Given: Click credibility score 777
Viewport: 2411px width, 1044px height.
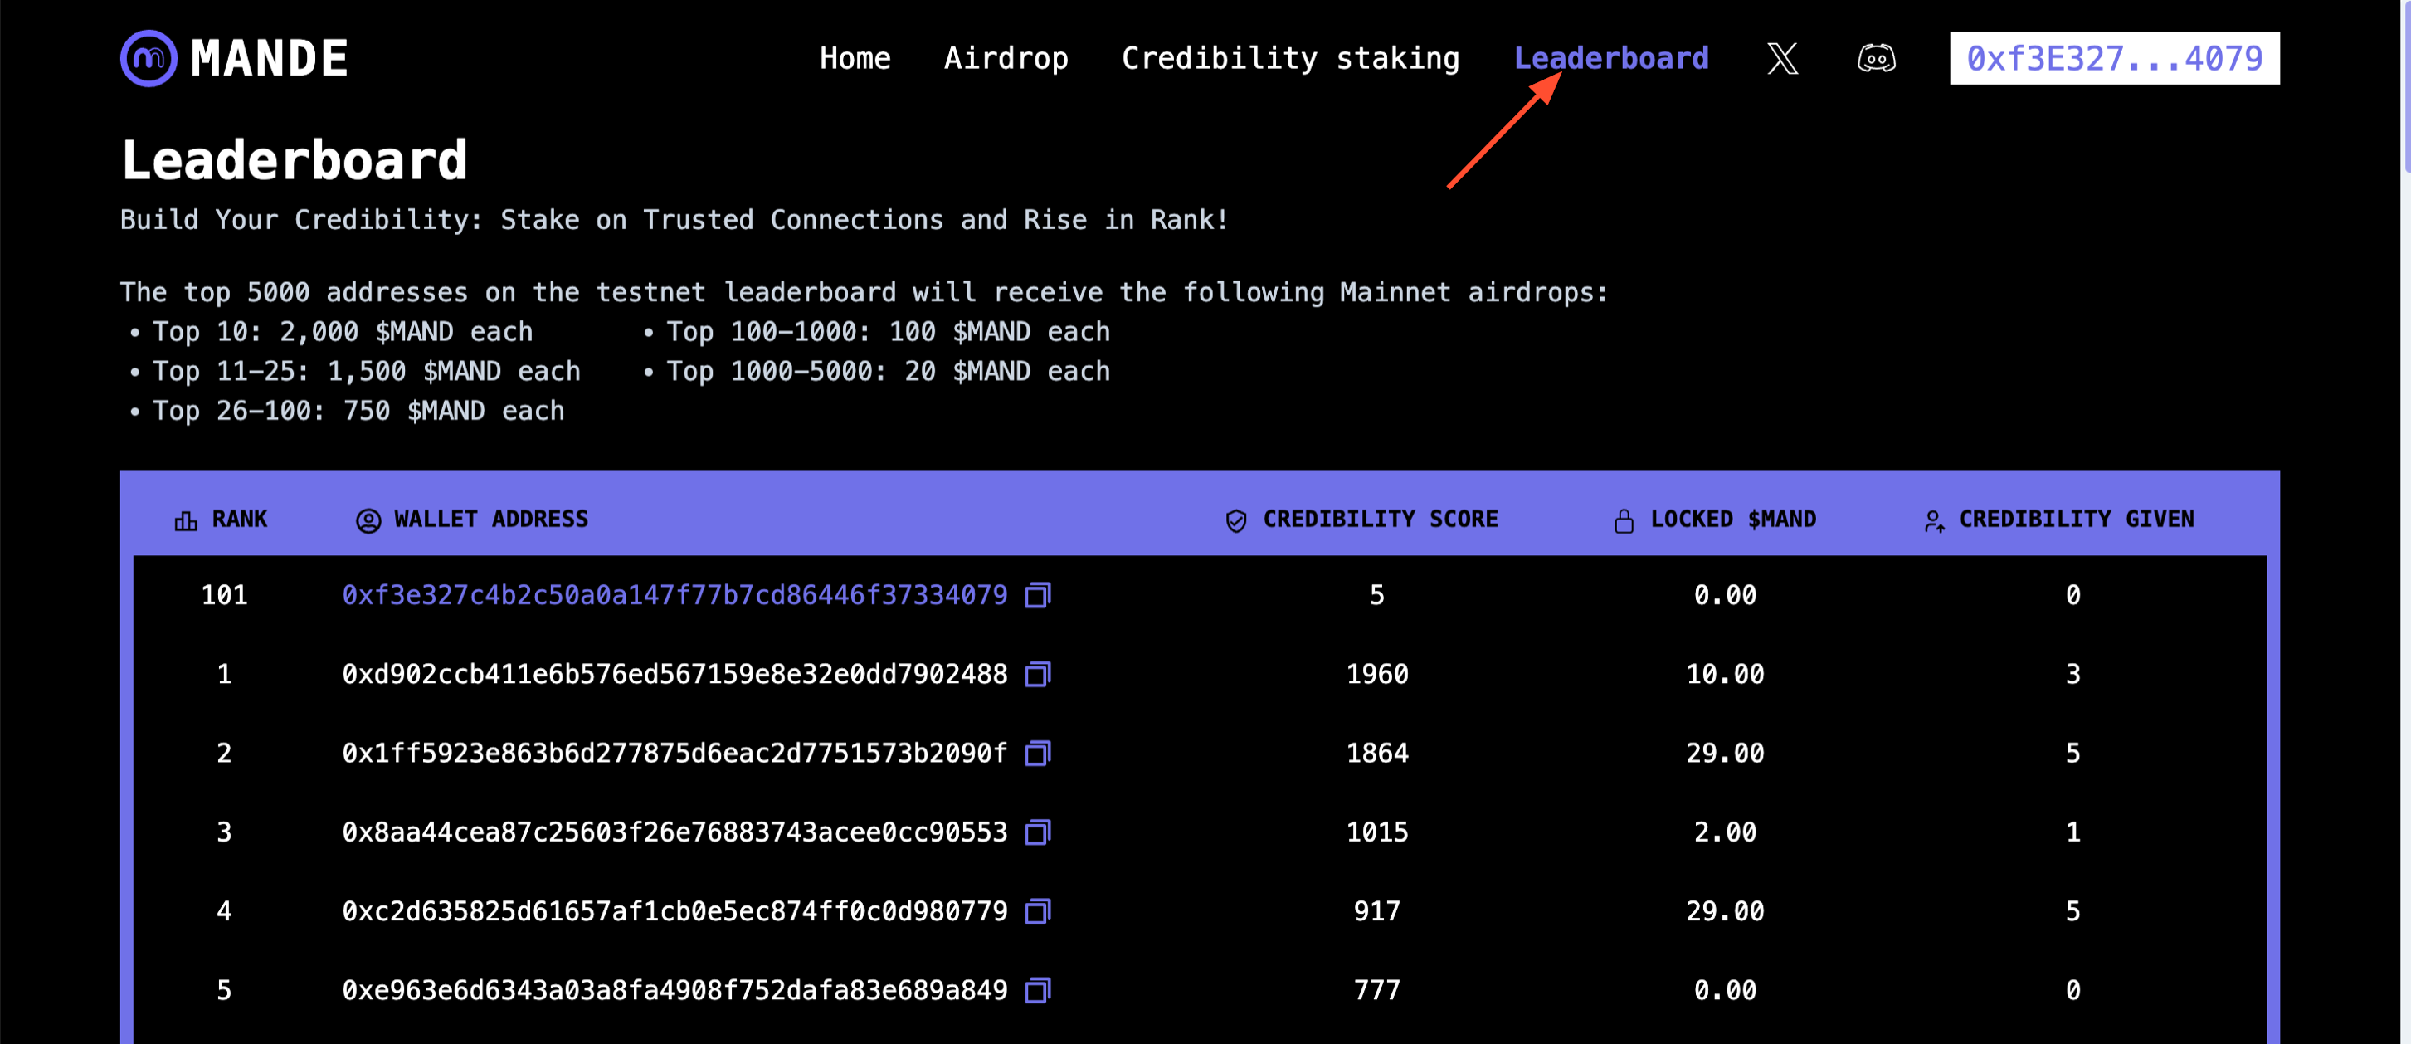Looking at the screenshot, I should click(1376, 991).
